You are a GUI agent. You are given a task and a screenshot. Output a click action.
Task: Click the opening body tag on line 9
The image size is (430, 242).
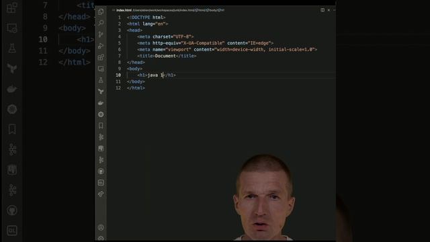click(x=134, y=69)
